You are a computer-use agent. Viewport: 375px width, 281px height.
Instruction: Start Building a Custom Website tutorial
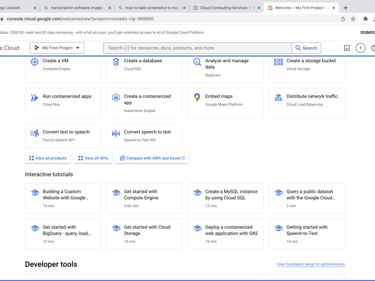[63, 198]
